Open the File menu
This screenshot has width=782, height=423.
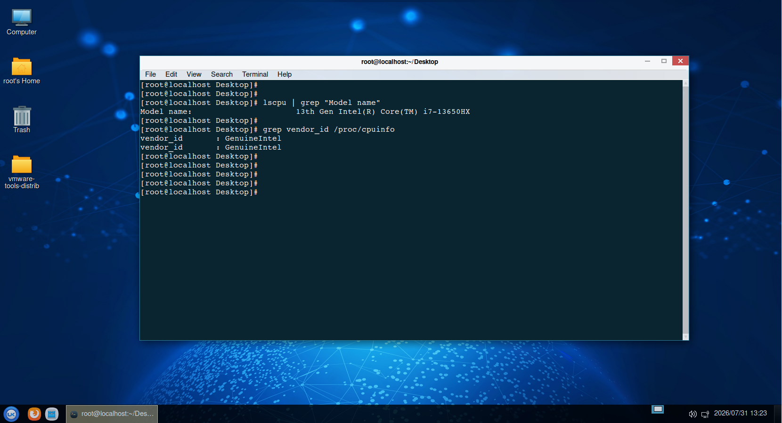(150, 74)
